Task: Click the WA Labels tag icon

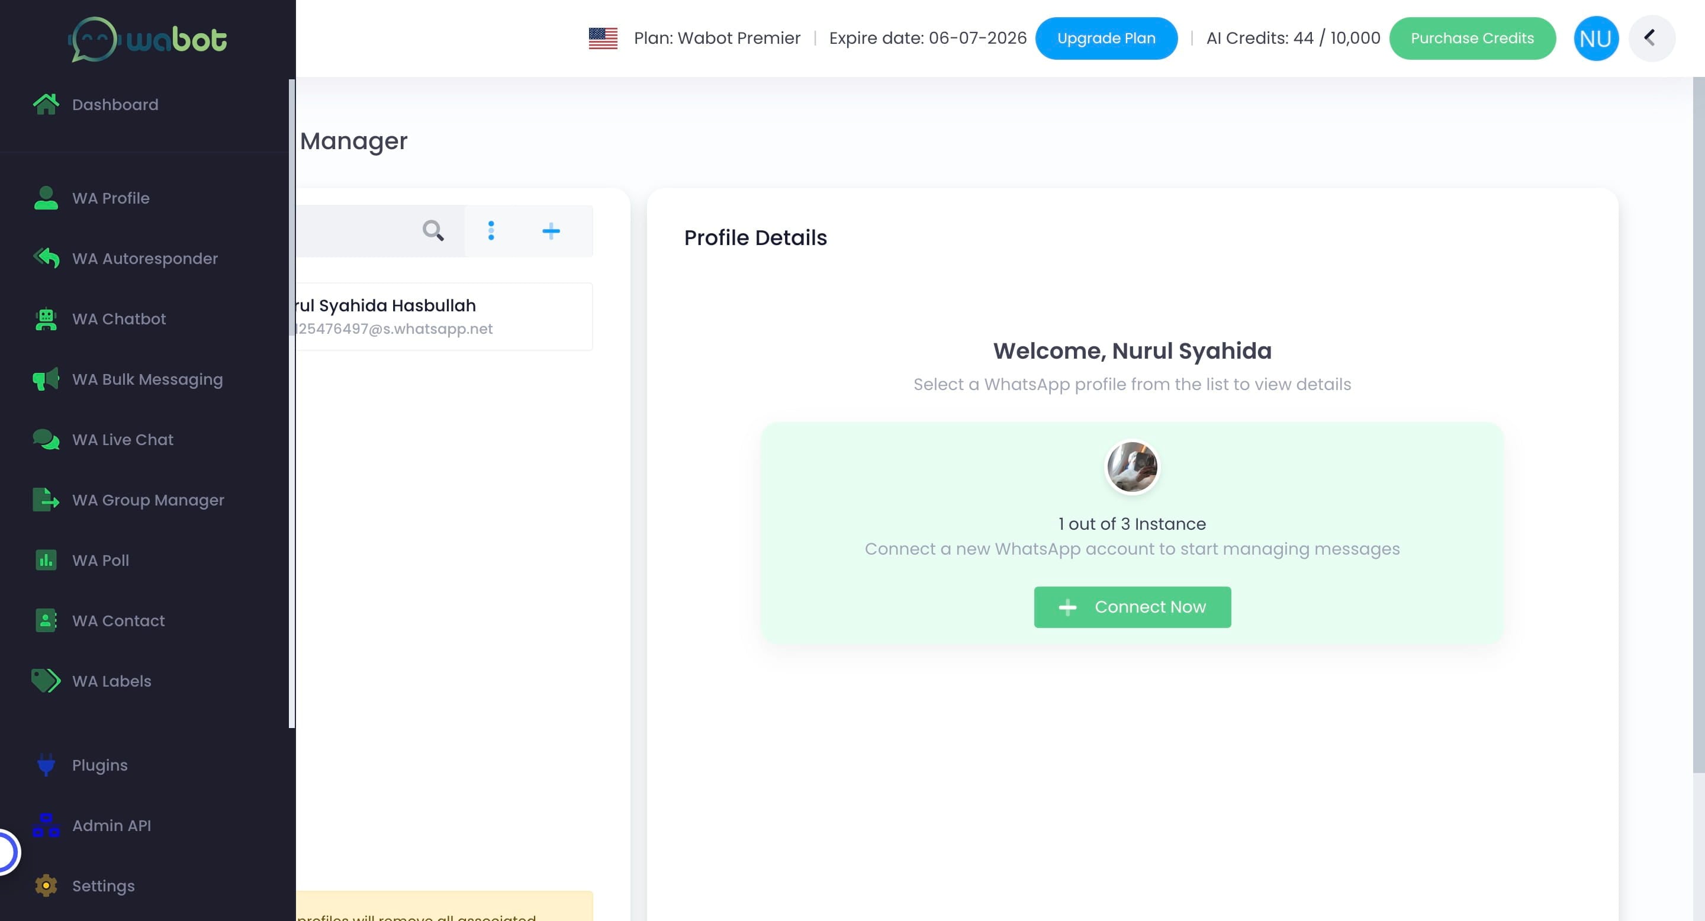Action: pos(46,681)
